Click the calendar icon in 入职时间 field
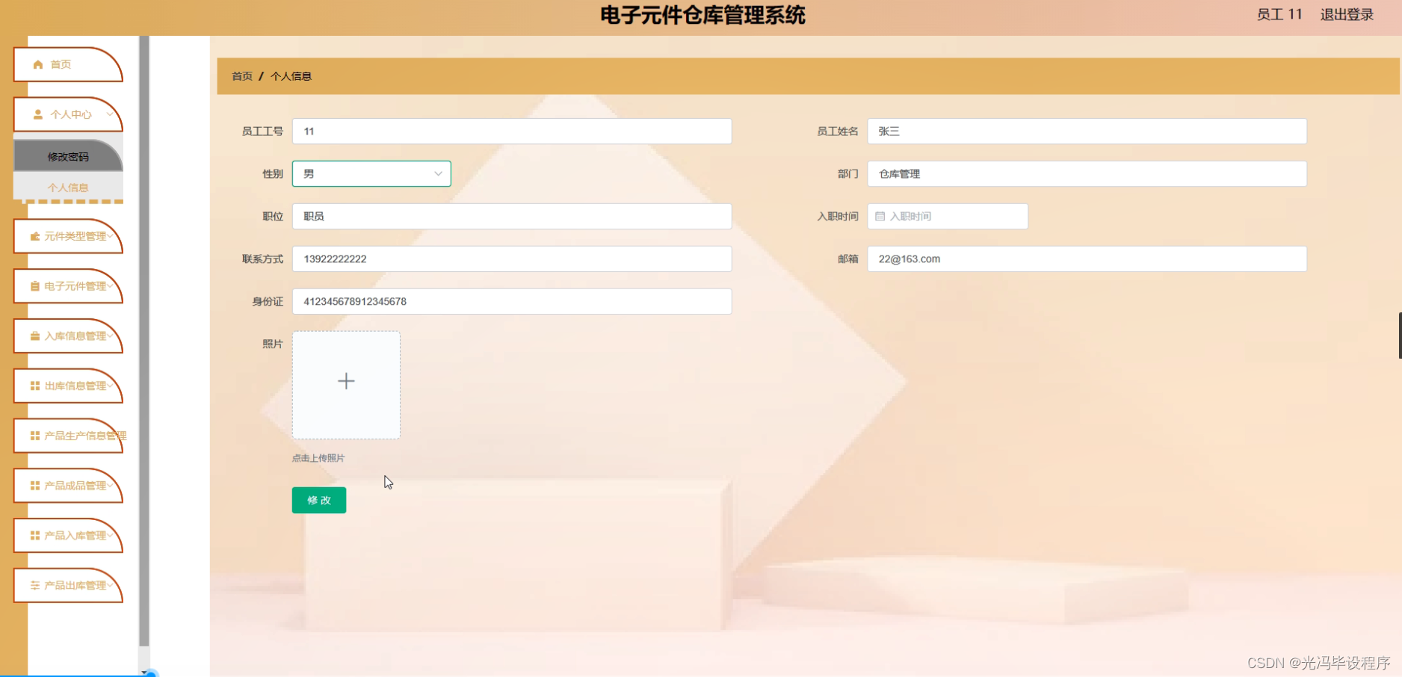 [x=879, y=216]
